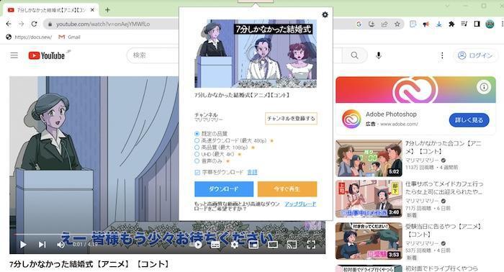Viewport: 504px width, 272px height.
Task: Click the YouTube search magnifier button
Action: click(354, 55)
